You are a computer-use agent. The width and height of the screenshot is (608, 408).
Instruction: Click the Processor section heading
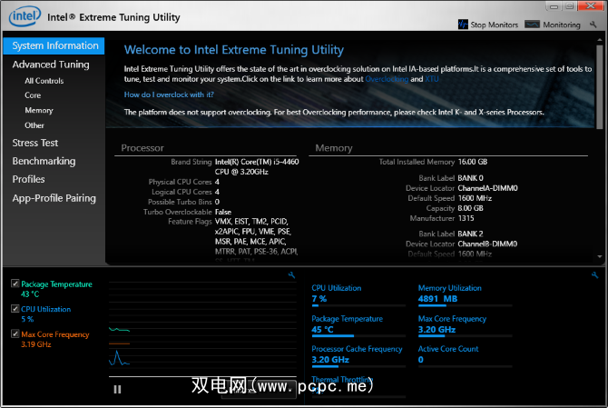[142, 148]
